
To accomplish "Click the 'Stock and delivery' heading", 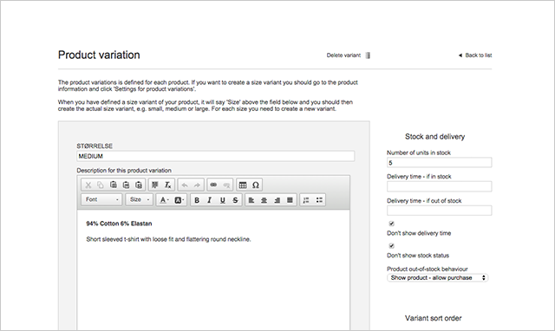I will click(434, 137).
